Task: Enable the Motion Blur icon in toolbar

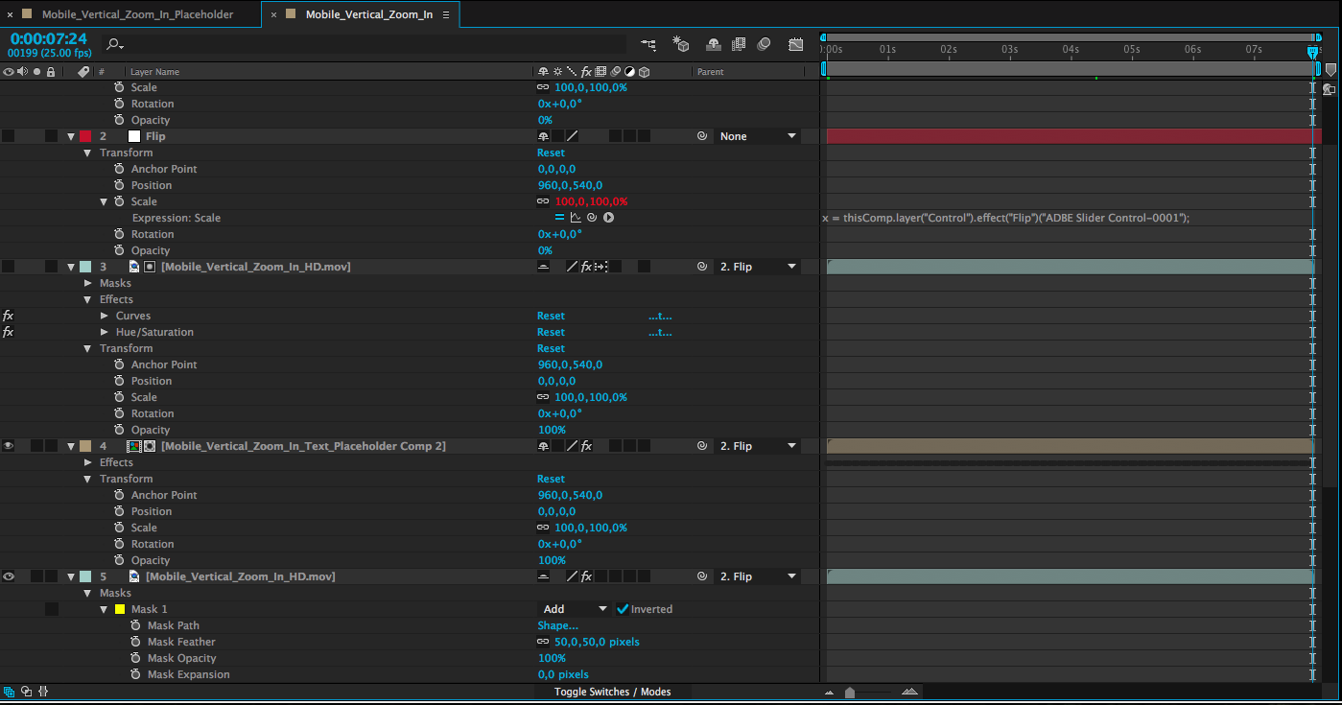Action: (764, 44)
